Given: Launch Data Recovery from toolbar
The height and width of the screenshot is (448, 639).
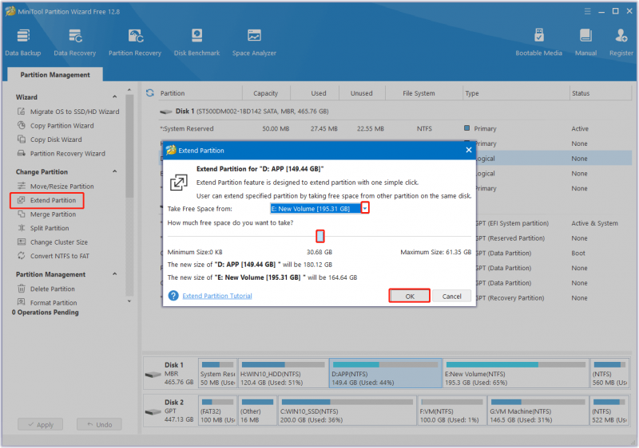Looking at the screenshot, I should tap(75, 42).
